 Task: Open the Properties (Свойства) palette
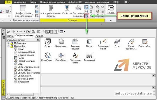coord(67,11)
